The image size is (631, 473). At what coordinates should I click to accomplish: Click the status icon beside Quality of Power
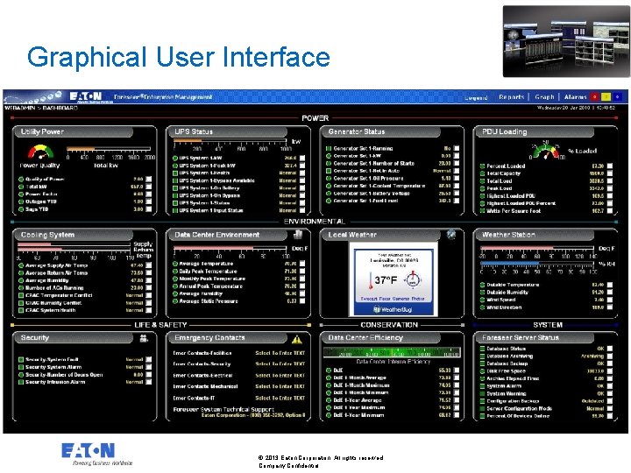[21, 179]
